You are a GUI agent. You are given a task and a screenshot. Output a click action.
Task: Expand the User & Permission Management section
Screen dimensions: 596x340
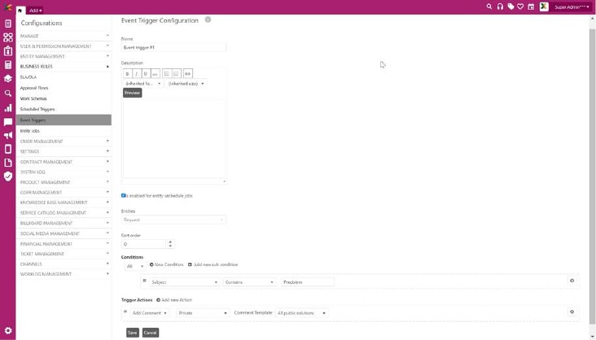pyautogui.click(x=64, y=46)
